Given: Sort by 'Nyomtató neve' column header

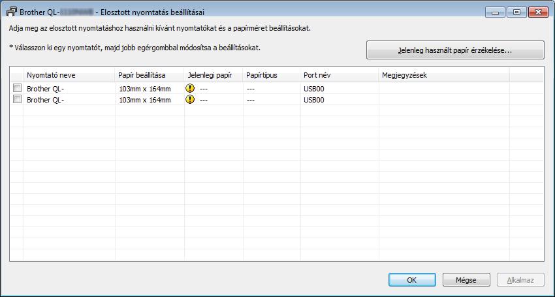Looking at the screenshot, I should coord(69,75).
